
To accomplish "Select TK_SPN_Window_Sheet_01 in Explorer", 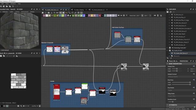I will point(181,42).
